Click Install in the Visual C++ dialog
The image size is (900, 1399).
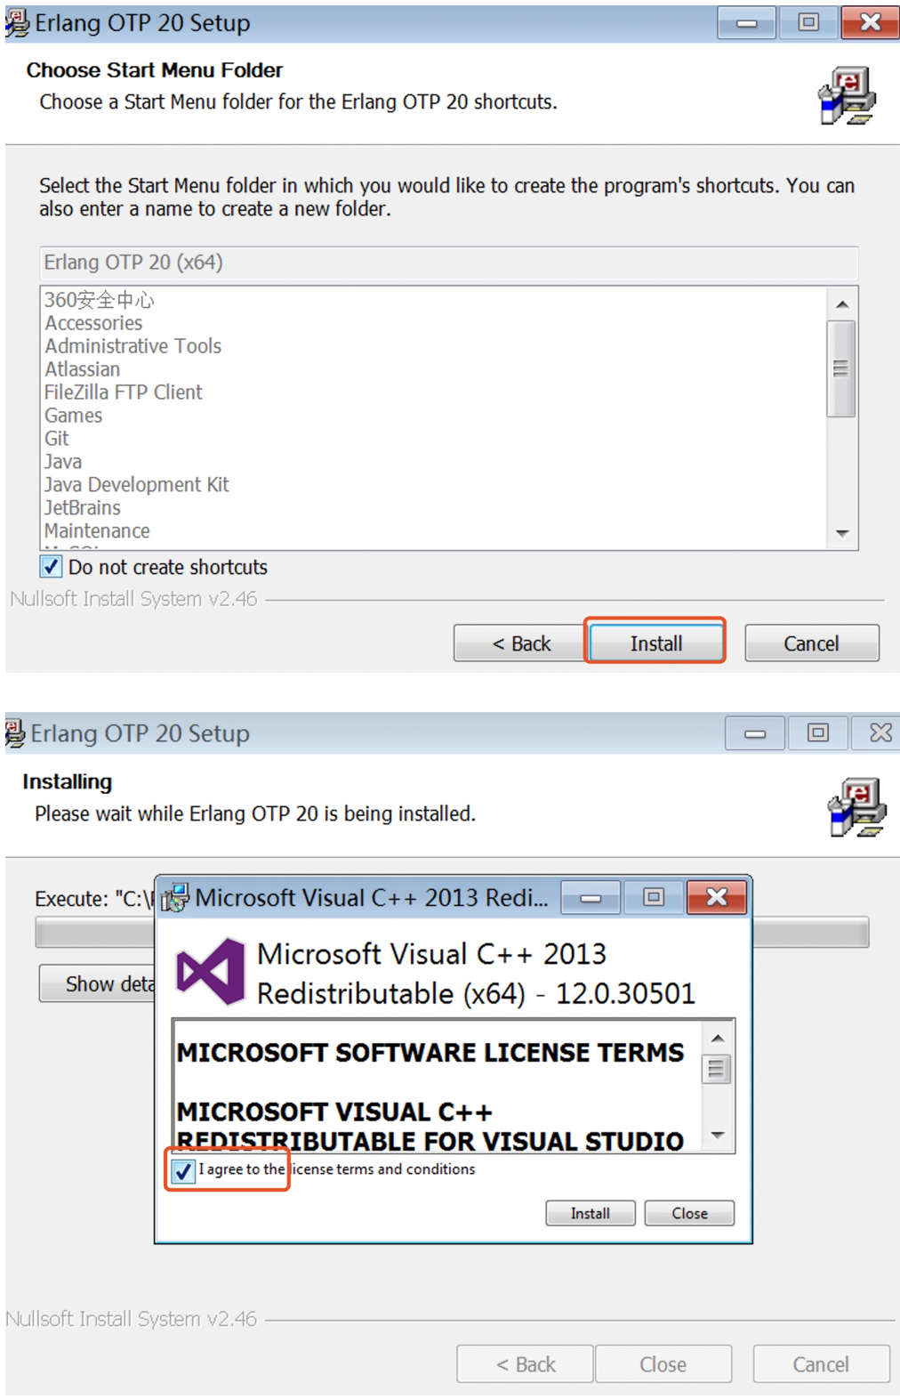coord(591,1213)
